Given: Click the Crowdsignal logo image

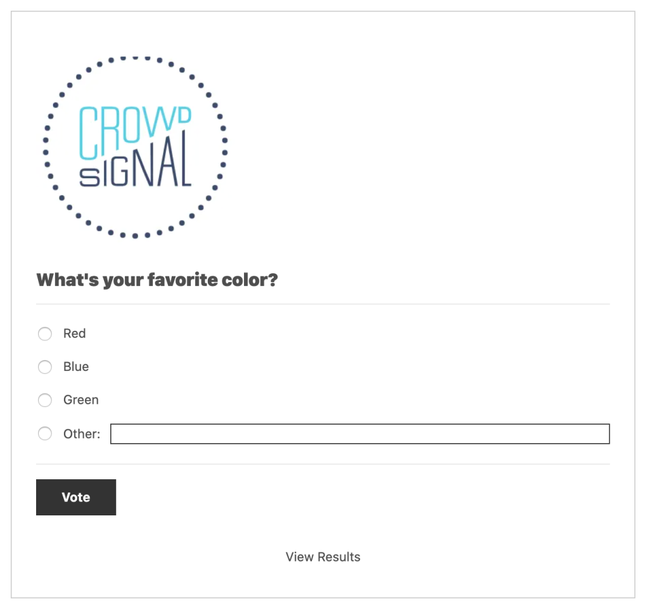Looking at the screenshot, I should tap(134, 147).
